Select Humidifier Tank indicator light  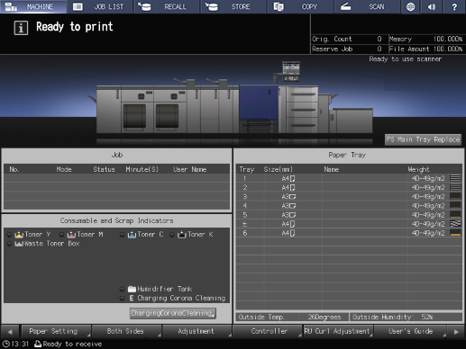[x=123, y=289]
